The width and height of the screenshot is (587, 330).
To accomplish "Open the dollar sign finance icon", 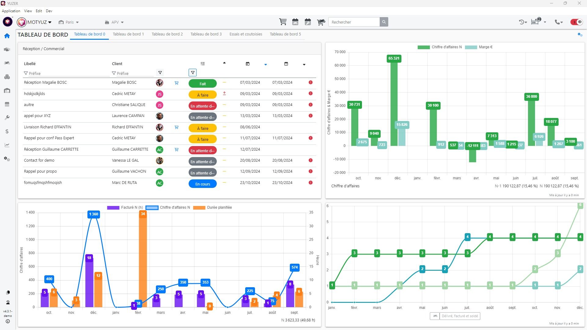I will click(x=7, y=131).
